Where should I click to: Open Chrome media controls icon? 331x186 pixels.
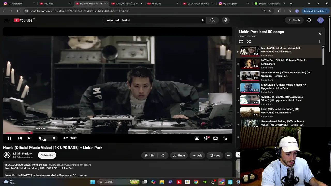(x=290, y=11)
